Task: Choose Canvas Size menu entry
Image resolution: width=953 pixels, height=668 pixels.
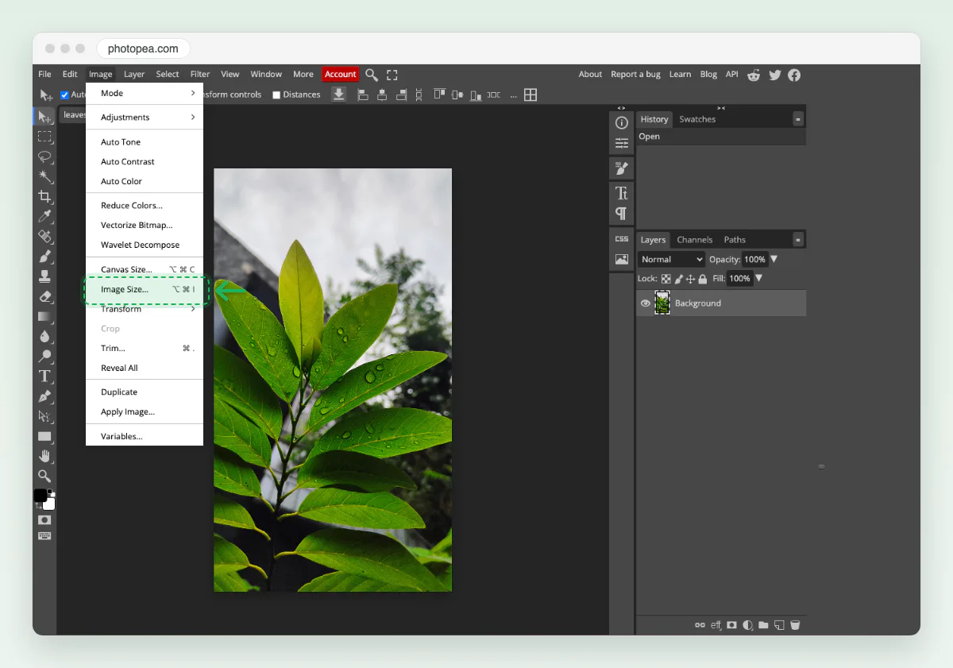Action: click(145, 269)
